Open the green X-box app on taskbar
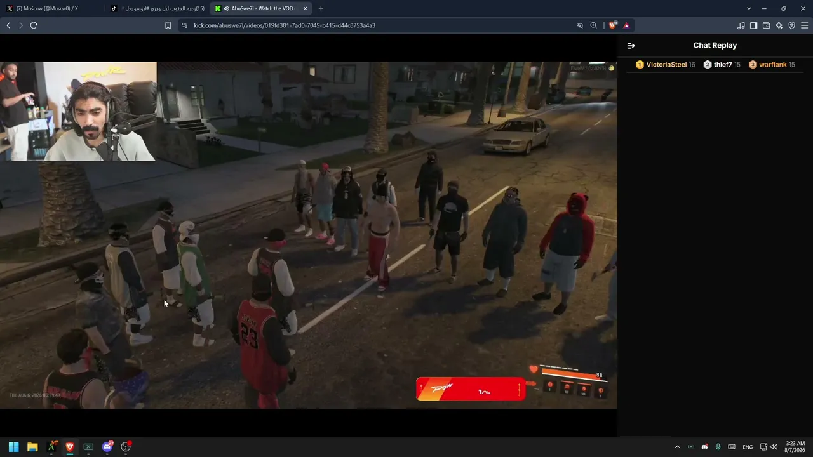The height and width of the screenshot is (457, 813). (88, 447)
